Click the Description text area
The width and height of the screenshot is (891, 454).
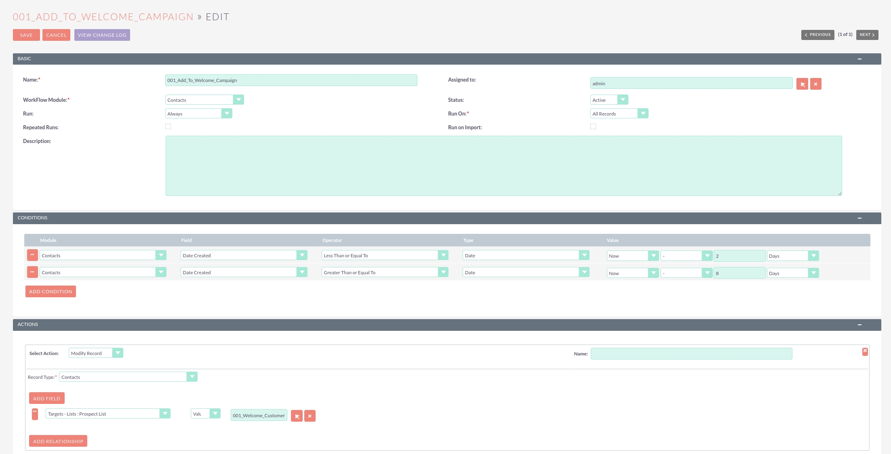[x=503, y=166]
